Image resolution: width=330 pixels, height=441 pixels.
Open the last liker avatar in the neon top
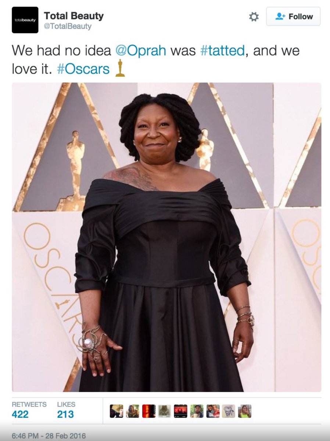click(x=245, y=411)
